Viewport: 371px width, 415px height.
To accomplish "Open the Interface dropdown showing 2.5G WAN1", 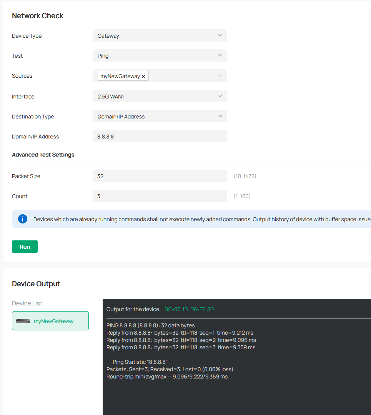I will pos(160,96).
